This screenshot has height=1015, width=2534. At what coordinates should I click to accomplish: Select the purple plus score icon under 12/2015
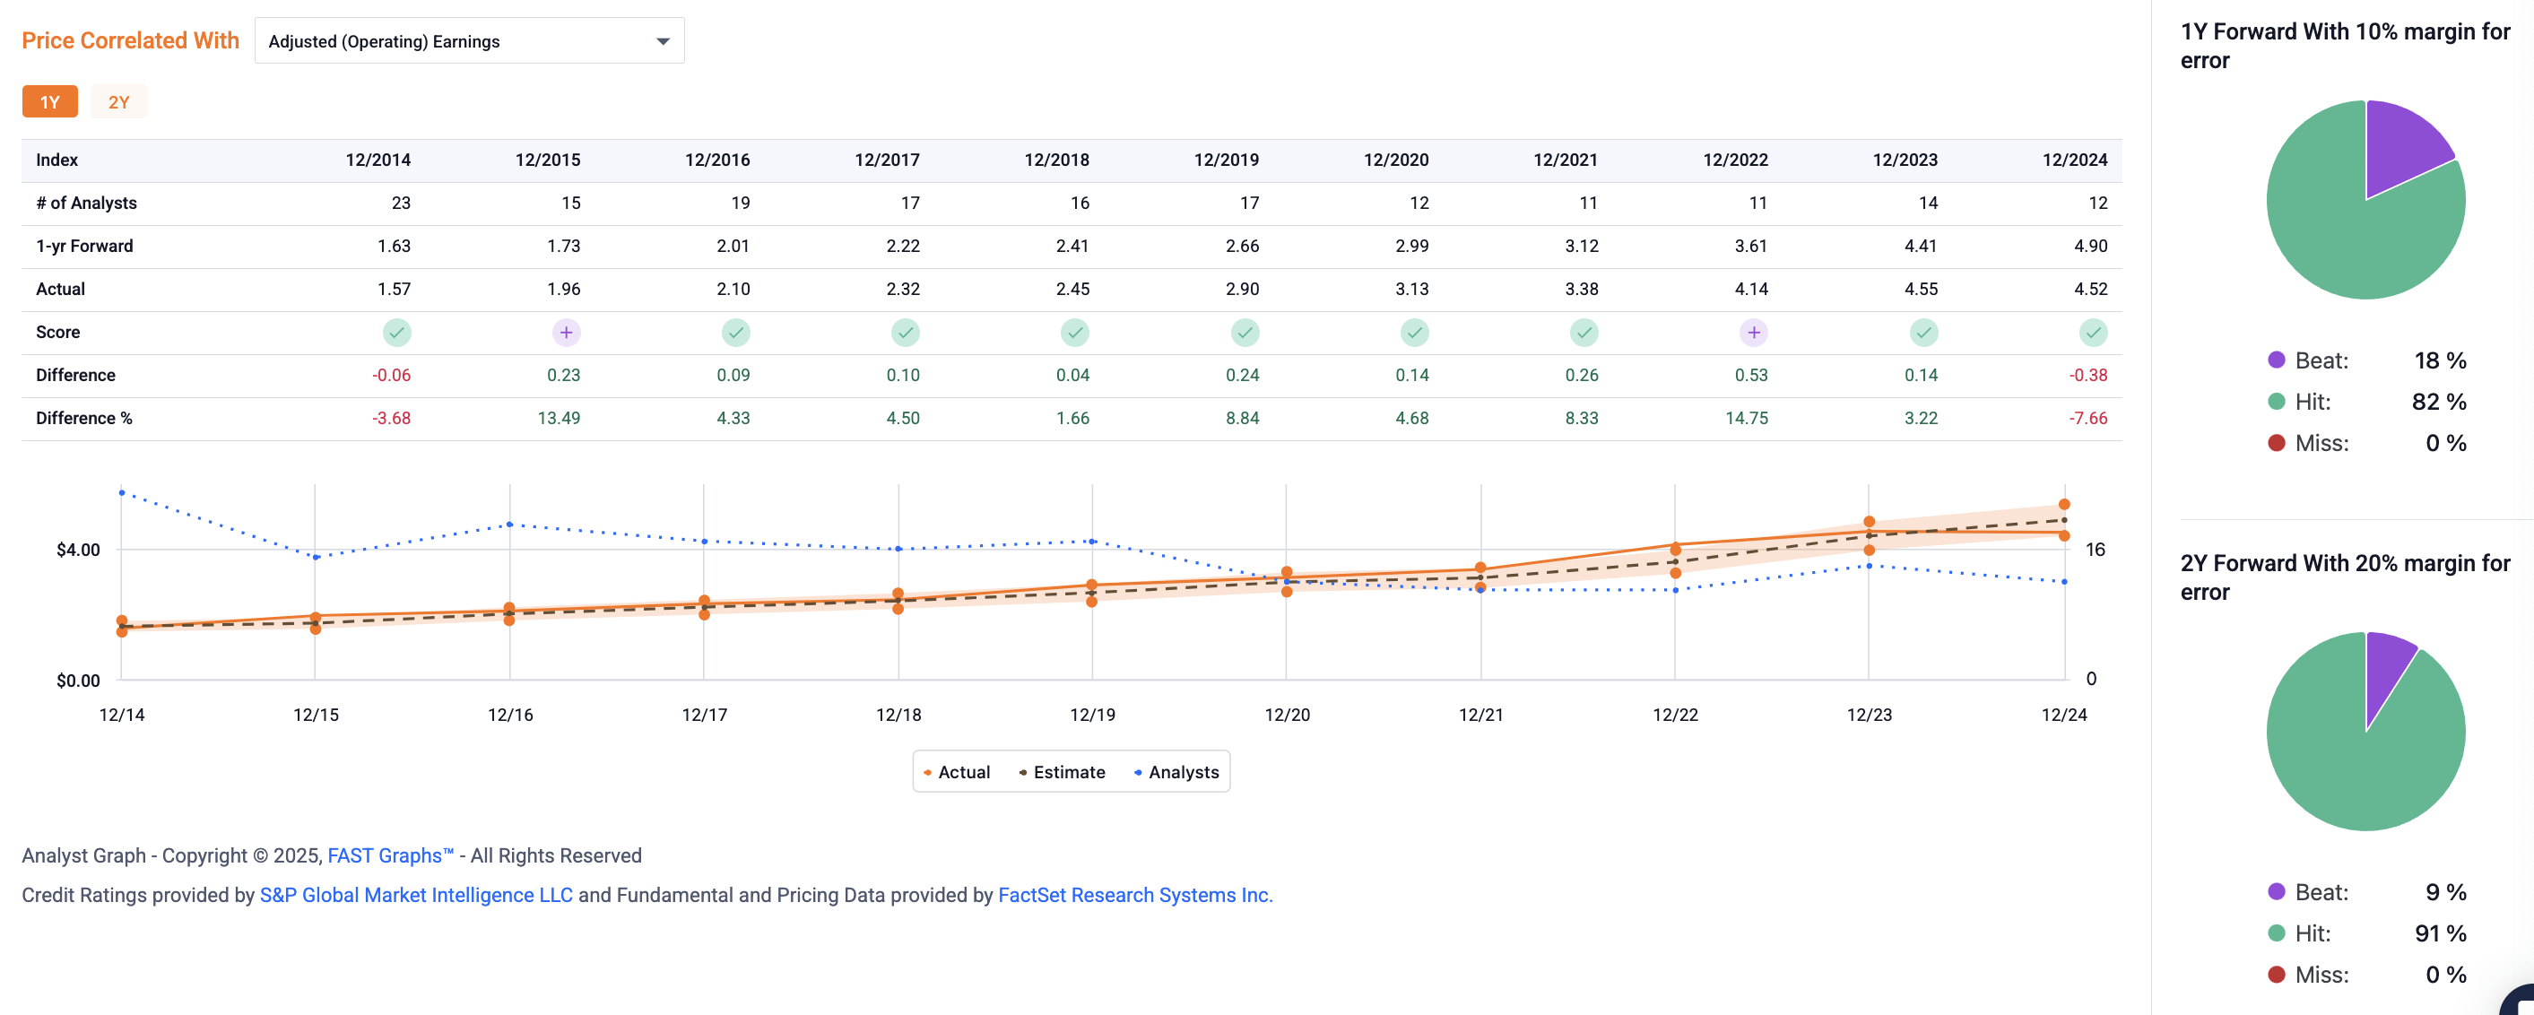point(567,333)
